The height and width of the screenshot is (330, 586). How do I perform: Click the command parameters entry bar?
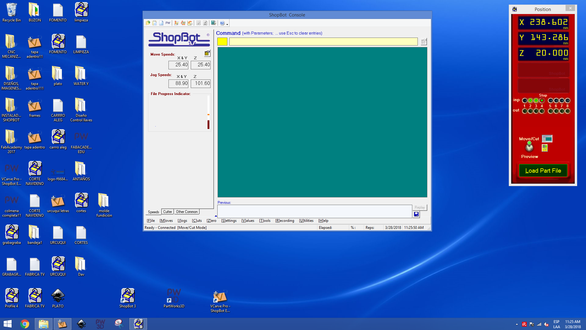coord(323,42)
